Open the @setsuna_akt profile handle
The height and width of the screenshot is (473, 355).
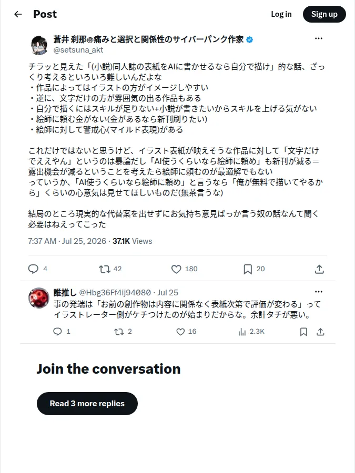tap(78, 50)
